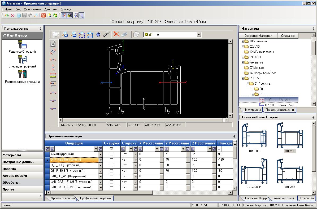
Task: Expand the 10 Упаковка folder in the tree
Action: click(x=243, y=41)
